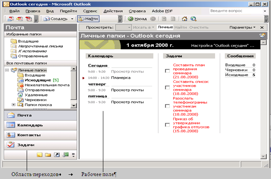Screen dimensions: 271x179
Task: Click folder tree scrollbar up arrow
Action: [x=74, y=69]
